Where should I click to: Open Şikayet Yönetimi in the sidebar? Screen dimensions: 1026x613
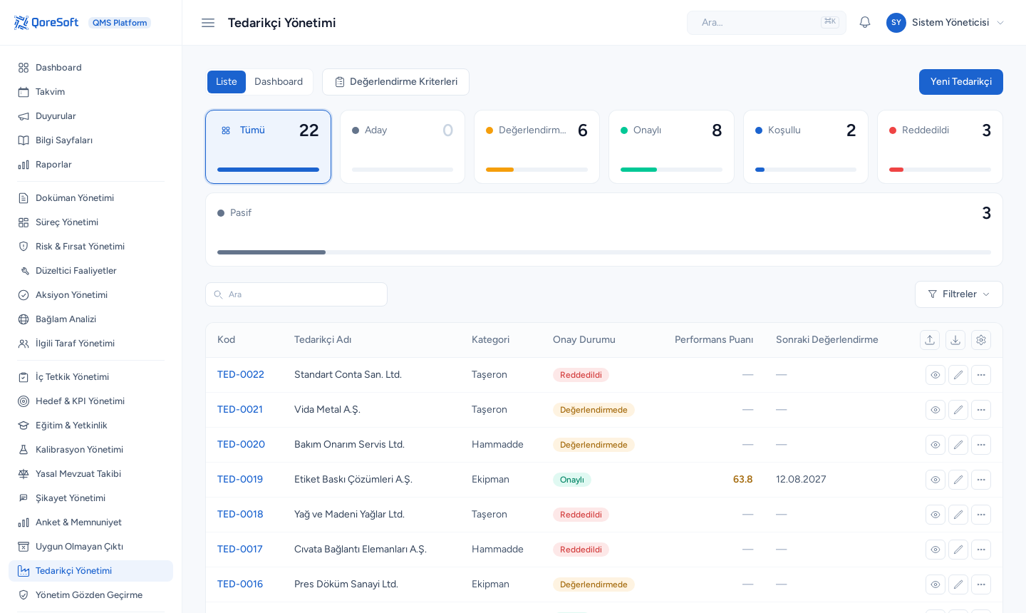[90, 498]
